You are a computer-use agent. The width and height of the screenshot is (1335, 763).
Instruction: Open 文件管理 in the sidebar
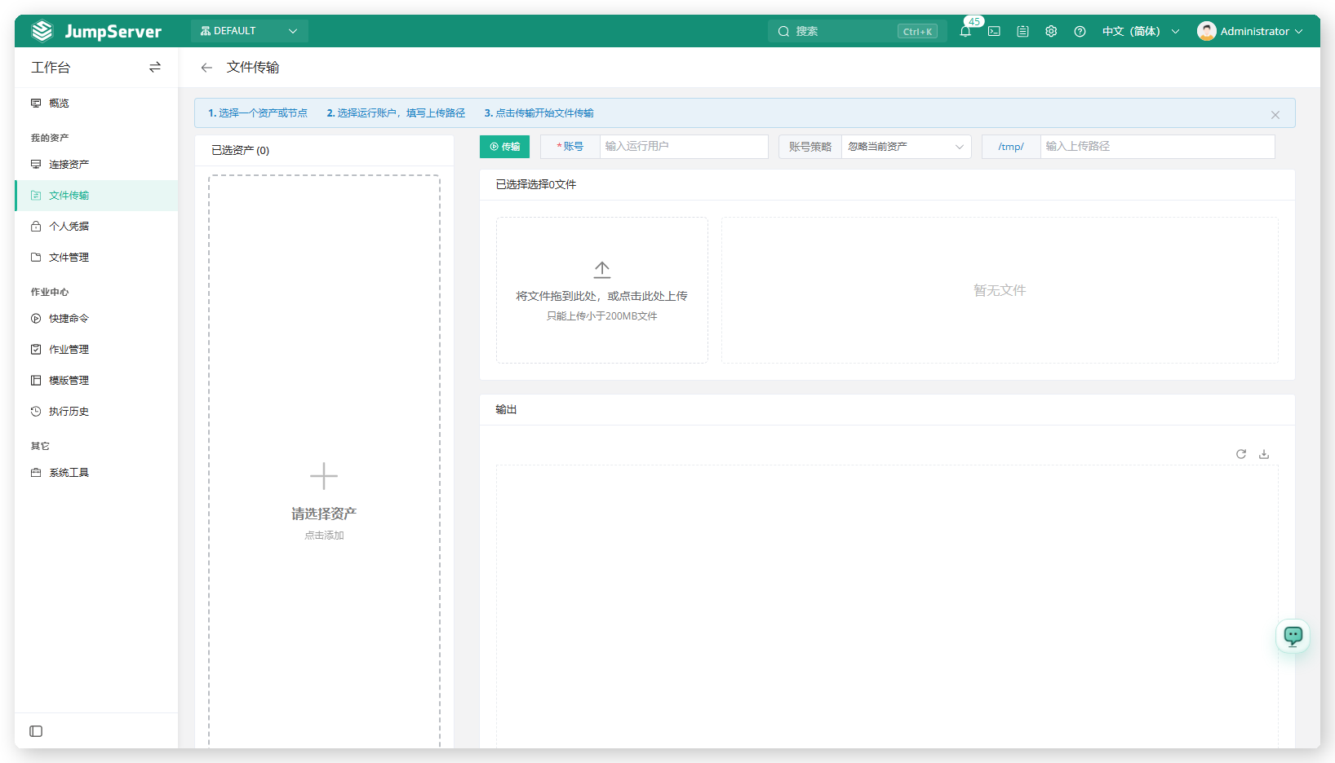click(96, 258)
